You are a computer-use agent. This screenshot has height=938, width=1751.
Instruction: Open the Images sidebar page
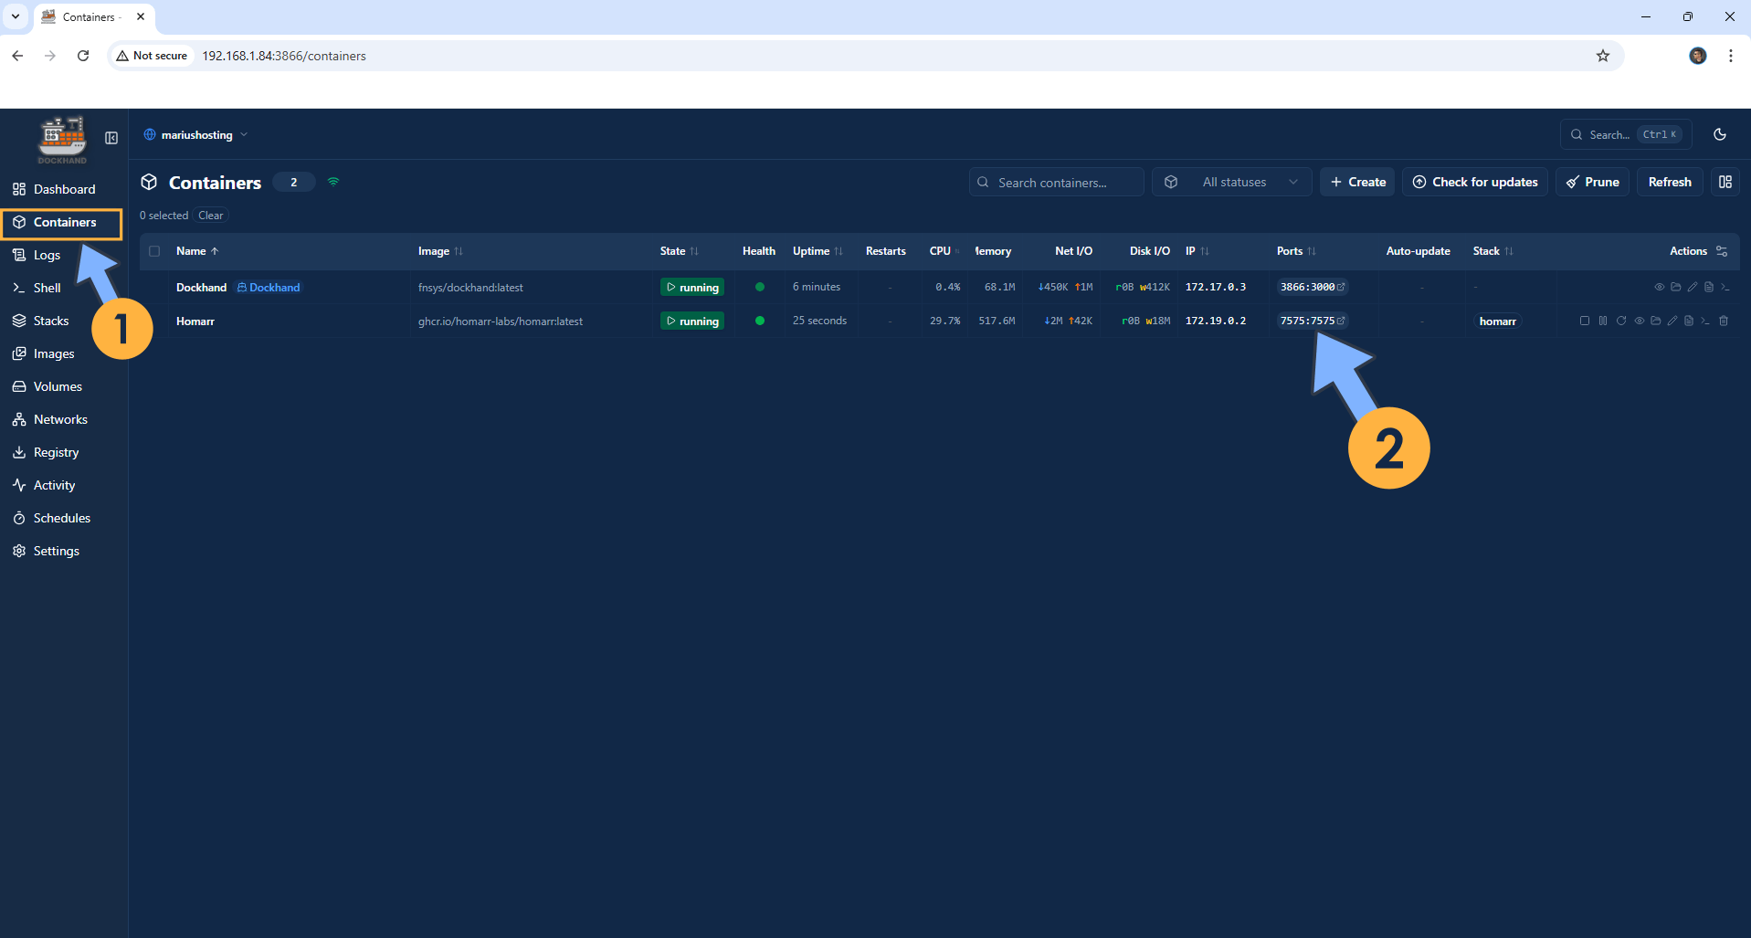tap(54, 353)
